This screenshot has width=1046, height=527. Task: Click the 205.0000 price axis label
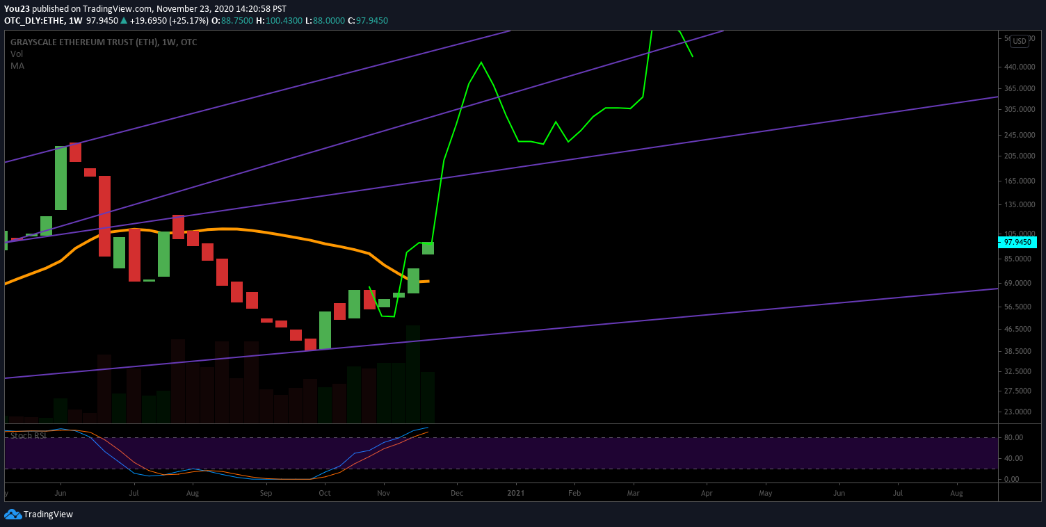tap(1020, 156)
